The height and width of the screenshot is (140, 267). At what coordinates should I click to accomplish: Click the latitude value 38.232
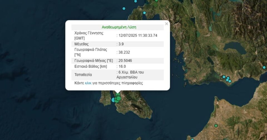click(x=124, y=52)
